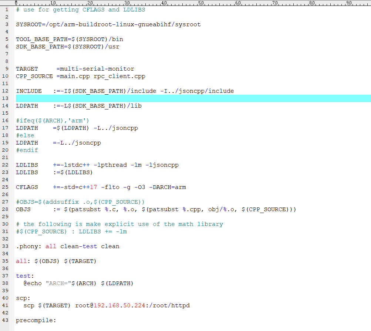The height and width of the screenshot is (331, 371).
Task: Click line number 13 beside the highlighted line
Action: pyautogui.click(x=5, y=98)
